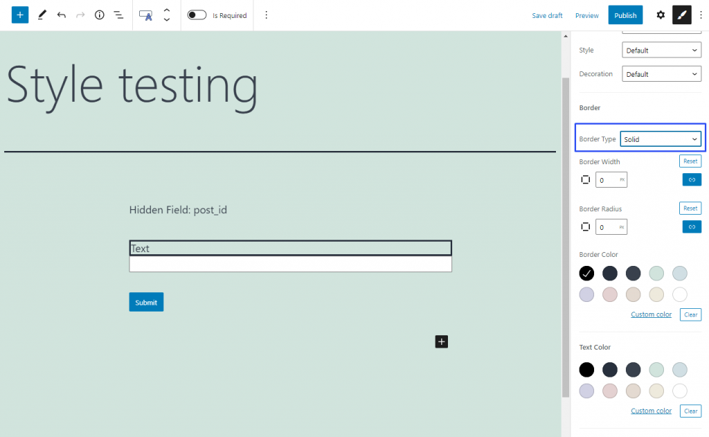Click the form Submit button
This screenshot has width=709, height=437.
point(146,302)
